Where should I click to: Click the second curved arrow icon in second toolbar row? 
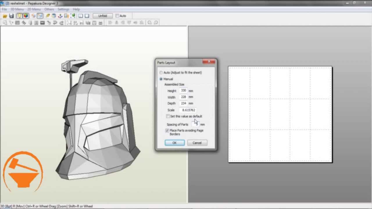(61, 23)
